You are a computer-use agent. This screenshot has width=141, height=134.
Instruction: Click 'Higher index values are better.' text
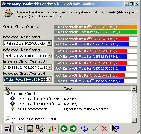click(x=86, y=109)
